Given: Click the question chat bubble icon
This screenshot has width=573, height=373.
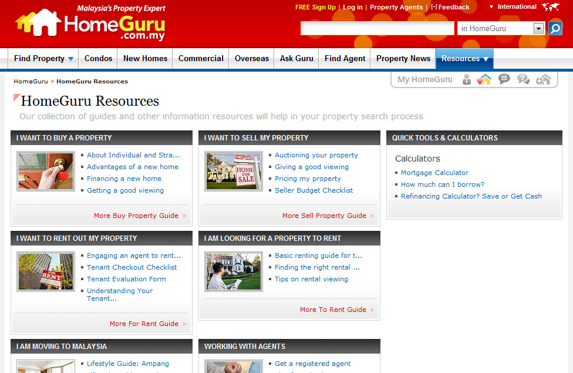Looking at the screenshot, I should coord(523,80).
